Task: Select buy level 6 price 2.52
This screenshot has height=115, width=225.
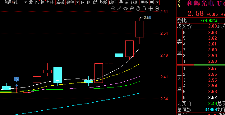Action: 213,97
